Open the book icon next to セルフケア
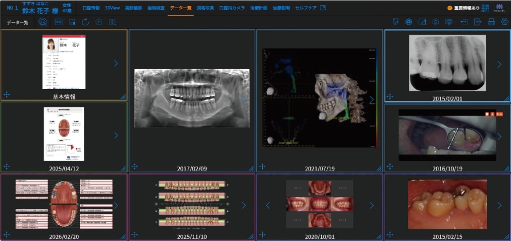 click(x=323, y=8)
